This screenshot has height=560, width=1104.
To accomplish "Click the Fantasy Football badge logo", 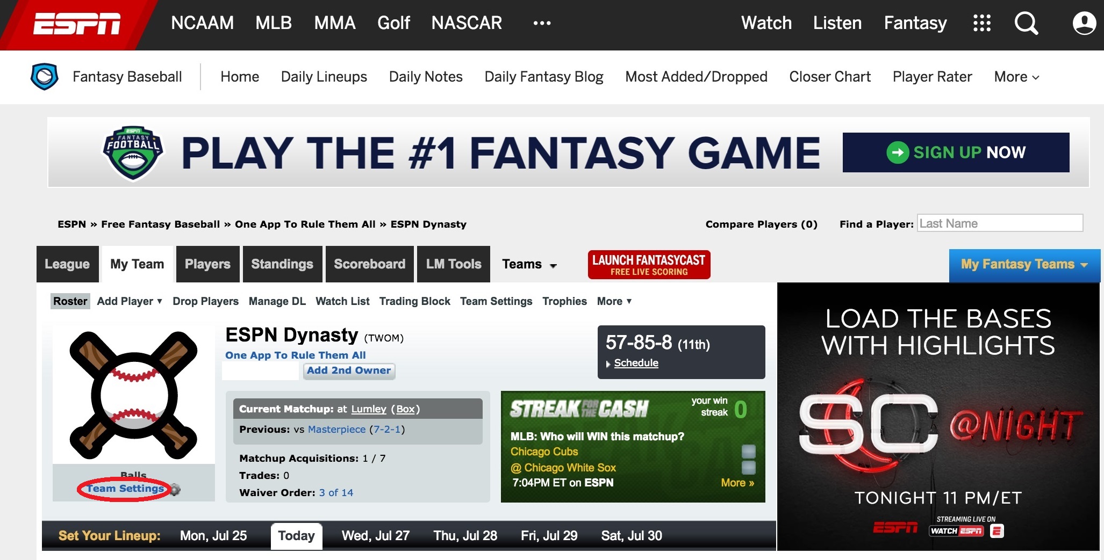I will point(133,154).
